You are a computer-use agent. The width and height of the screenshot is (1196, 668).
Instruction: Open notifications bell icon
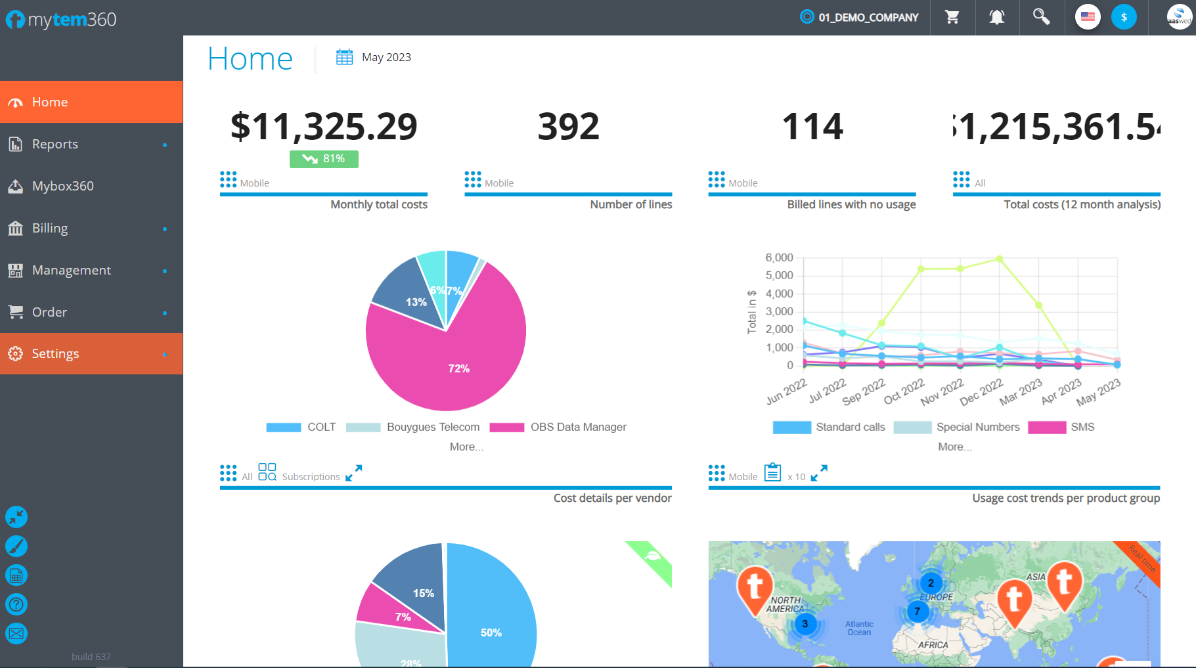point(996,17)
